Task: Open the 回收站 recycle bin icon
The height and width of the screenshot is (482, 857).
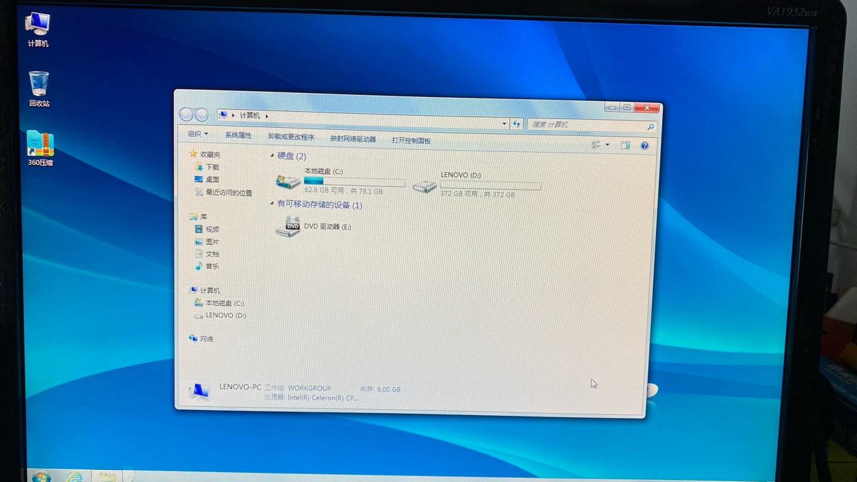Action: 39,88
